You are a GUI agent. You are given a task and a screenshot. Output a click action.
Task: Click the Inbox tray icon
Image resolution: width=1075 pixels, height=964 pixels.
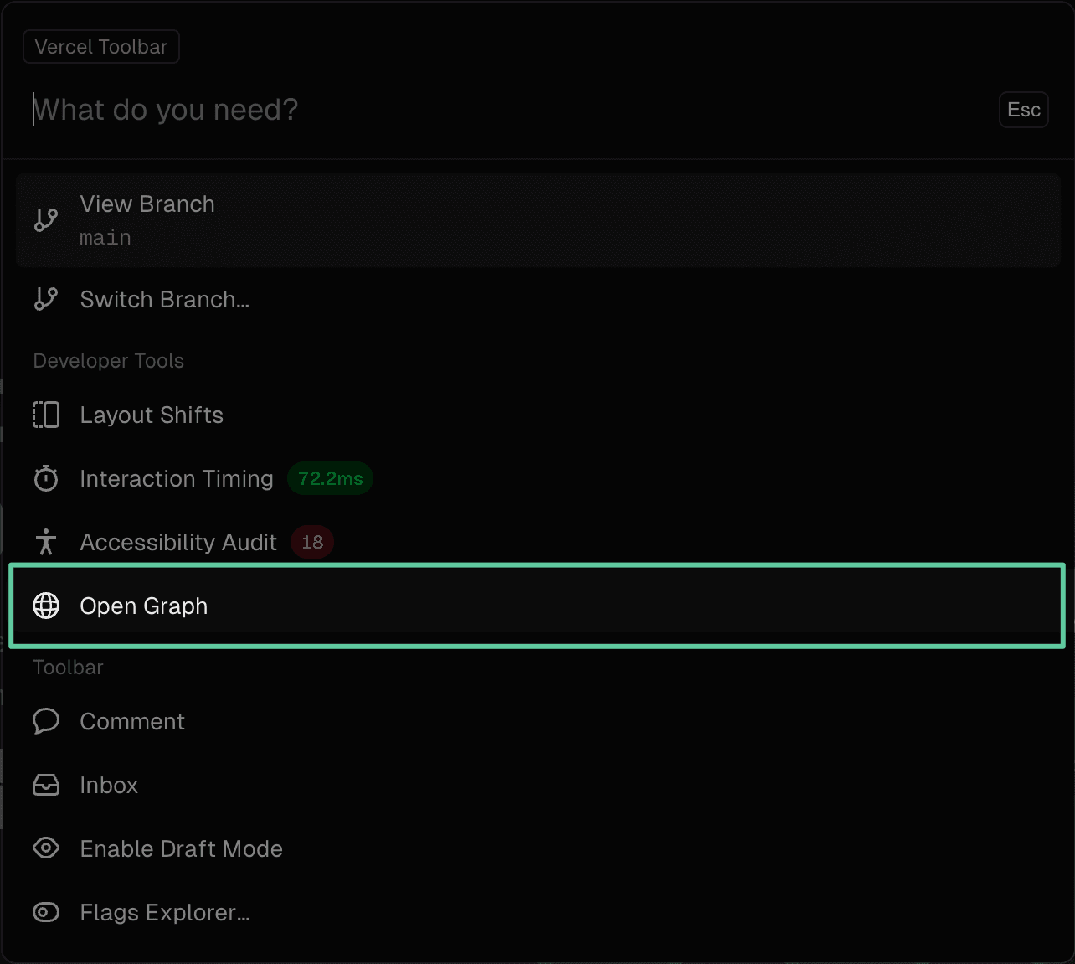46,785
